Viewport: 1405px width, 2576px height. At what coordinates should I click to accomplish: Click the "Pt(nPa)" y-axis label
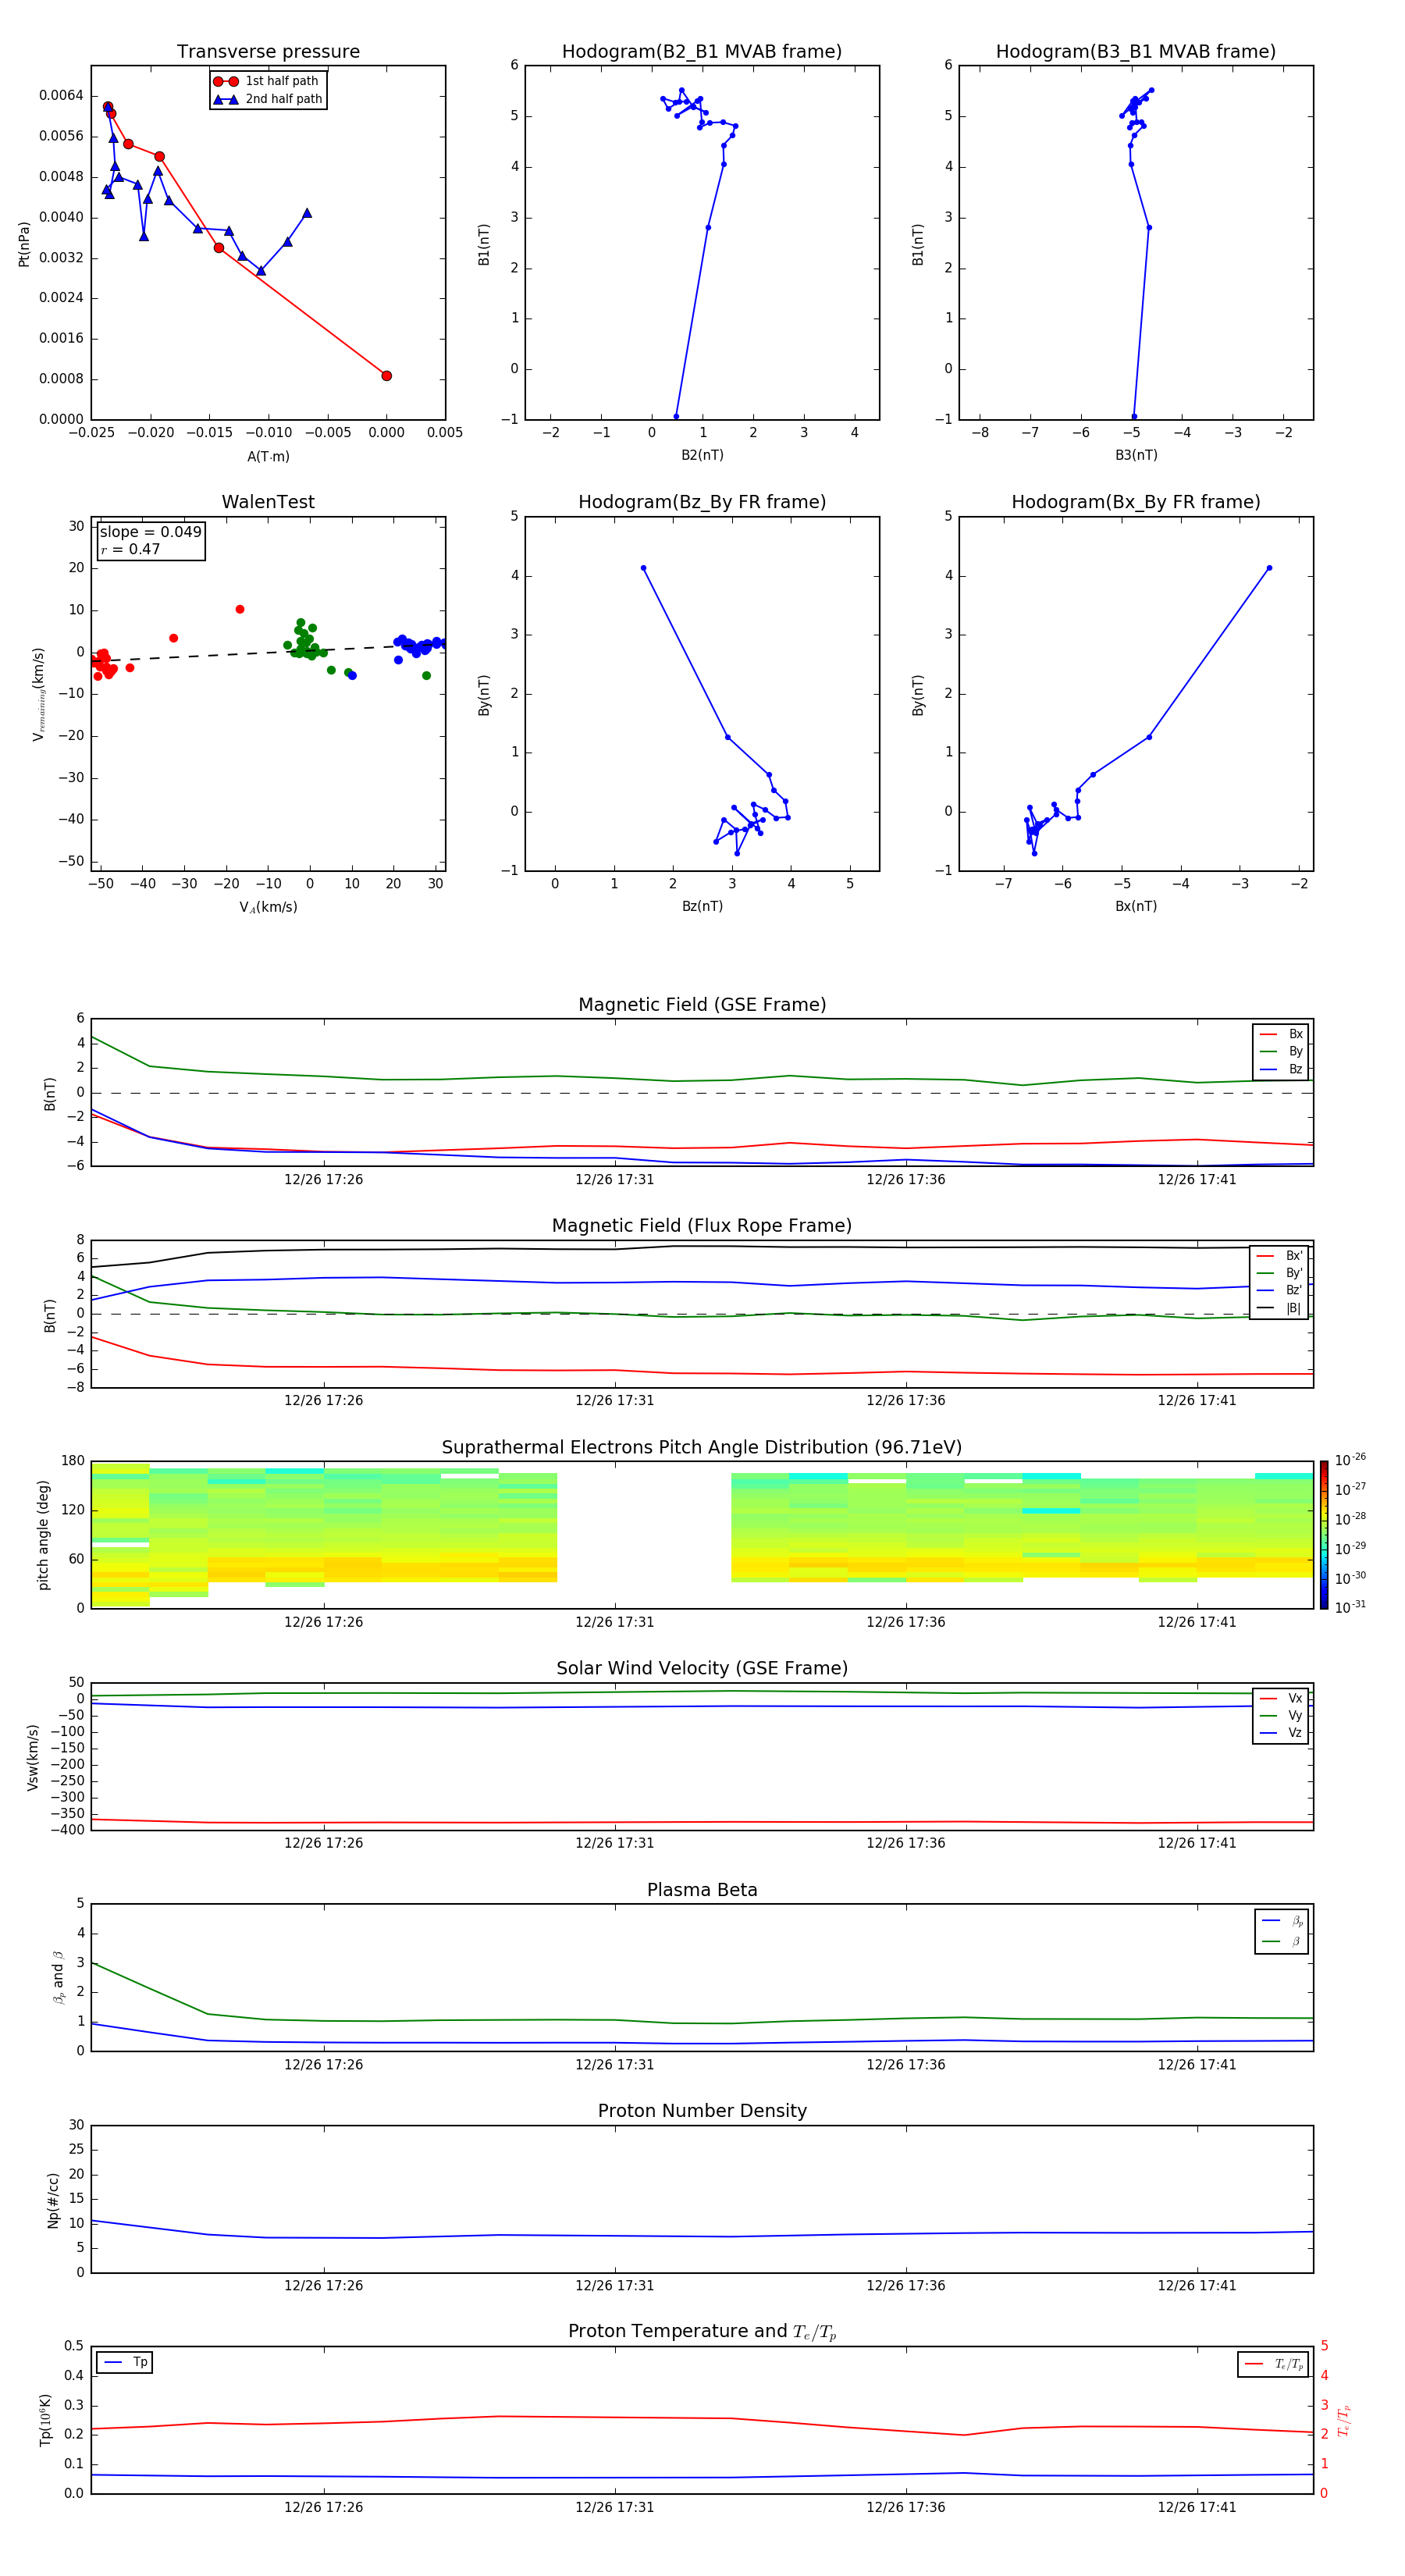point(24,244)
